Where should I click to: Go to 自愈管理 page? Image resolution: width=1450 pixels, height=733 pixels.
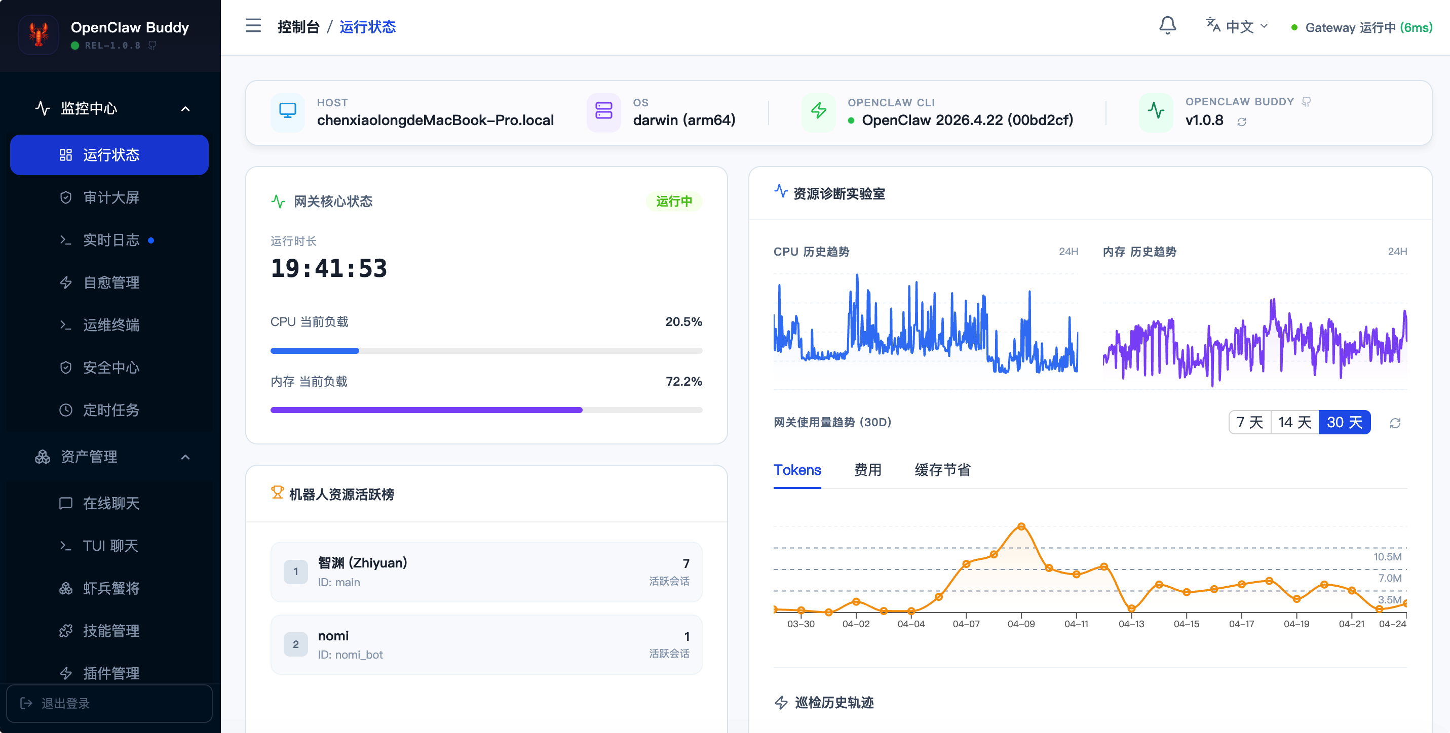pyautogui.click(x=109, y=282)
